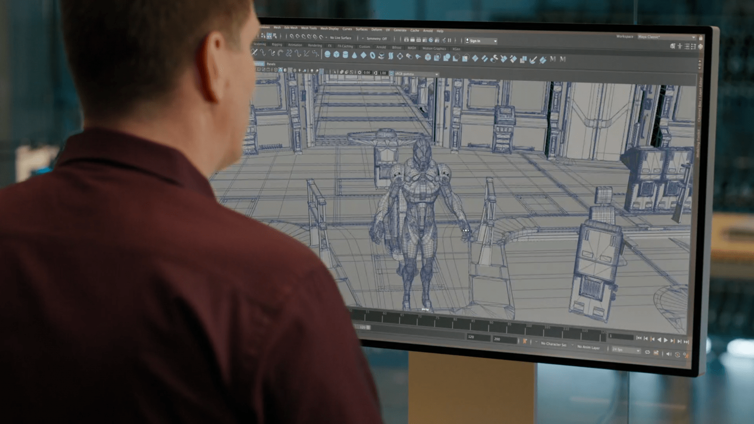Click the playback end field showing 120
Image resolution: width=754 pixels, height=424 pixels.
tap(478, 337)
